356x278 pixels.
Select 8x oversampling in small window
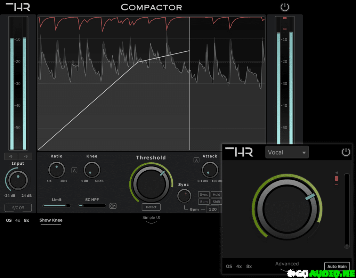pyautogui.click(x=249, y=267)
